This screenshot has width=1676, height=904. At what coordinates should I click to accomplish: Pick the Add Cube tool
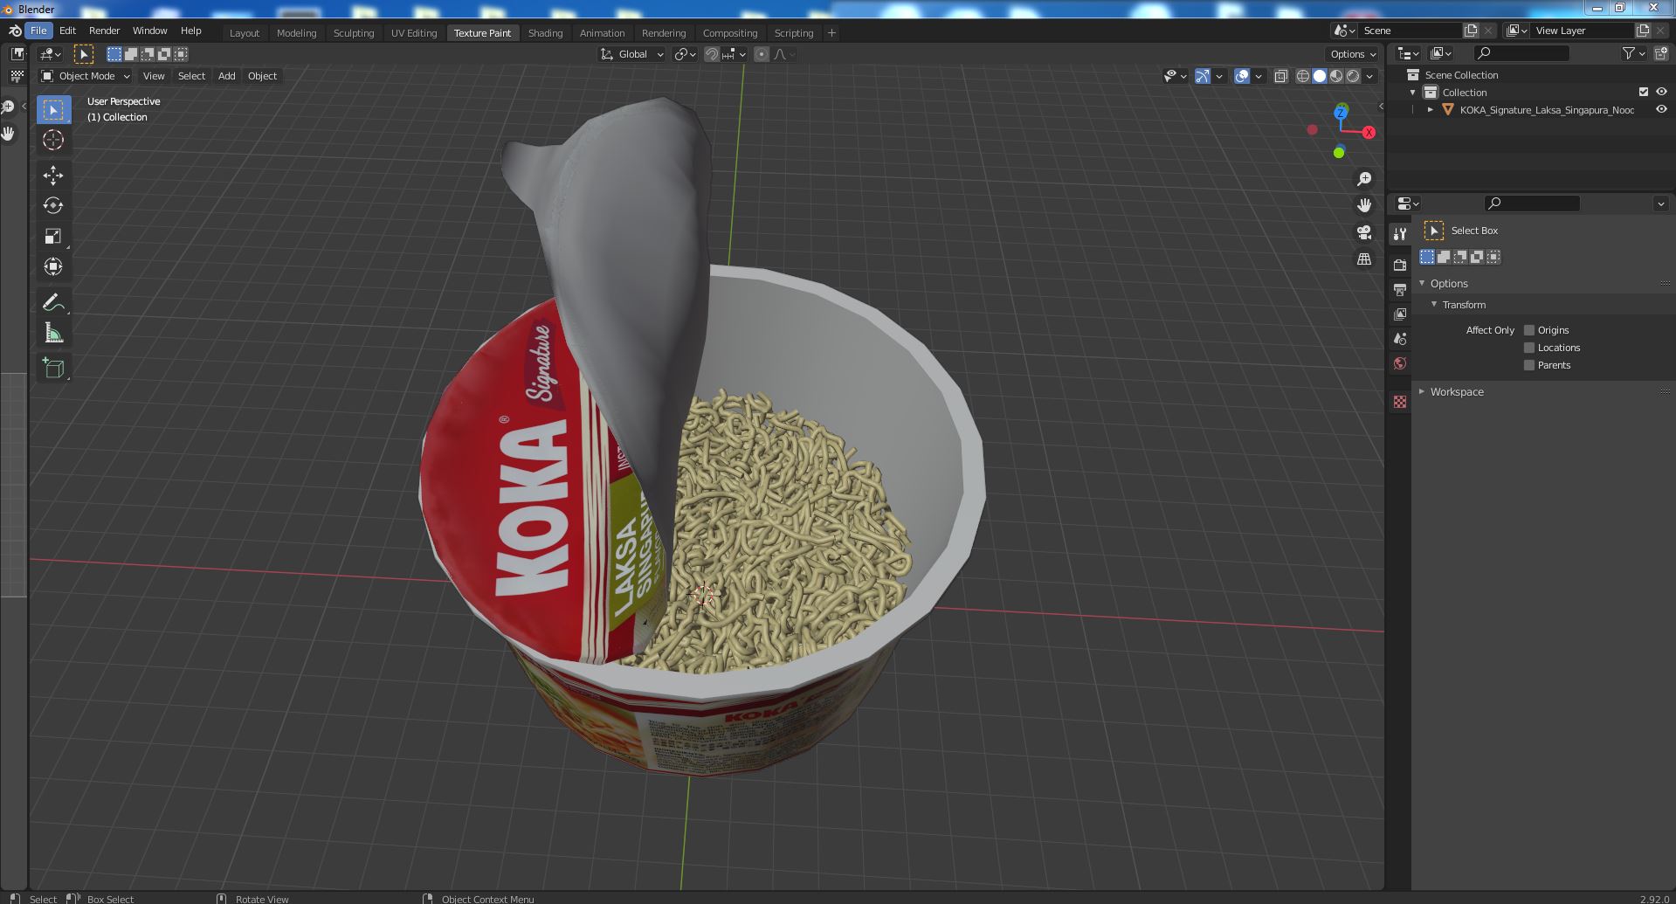pyautogui.click(x=53, y=368)
